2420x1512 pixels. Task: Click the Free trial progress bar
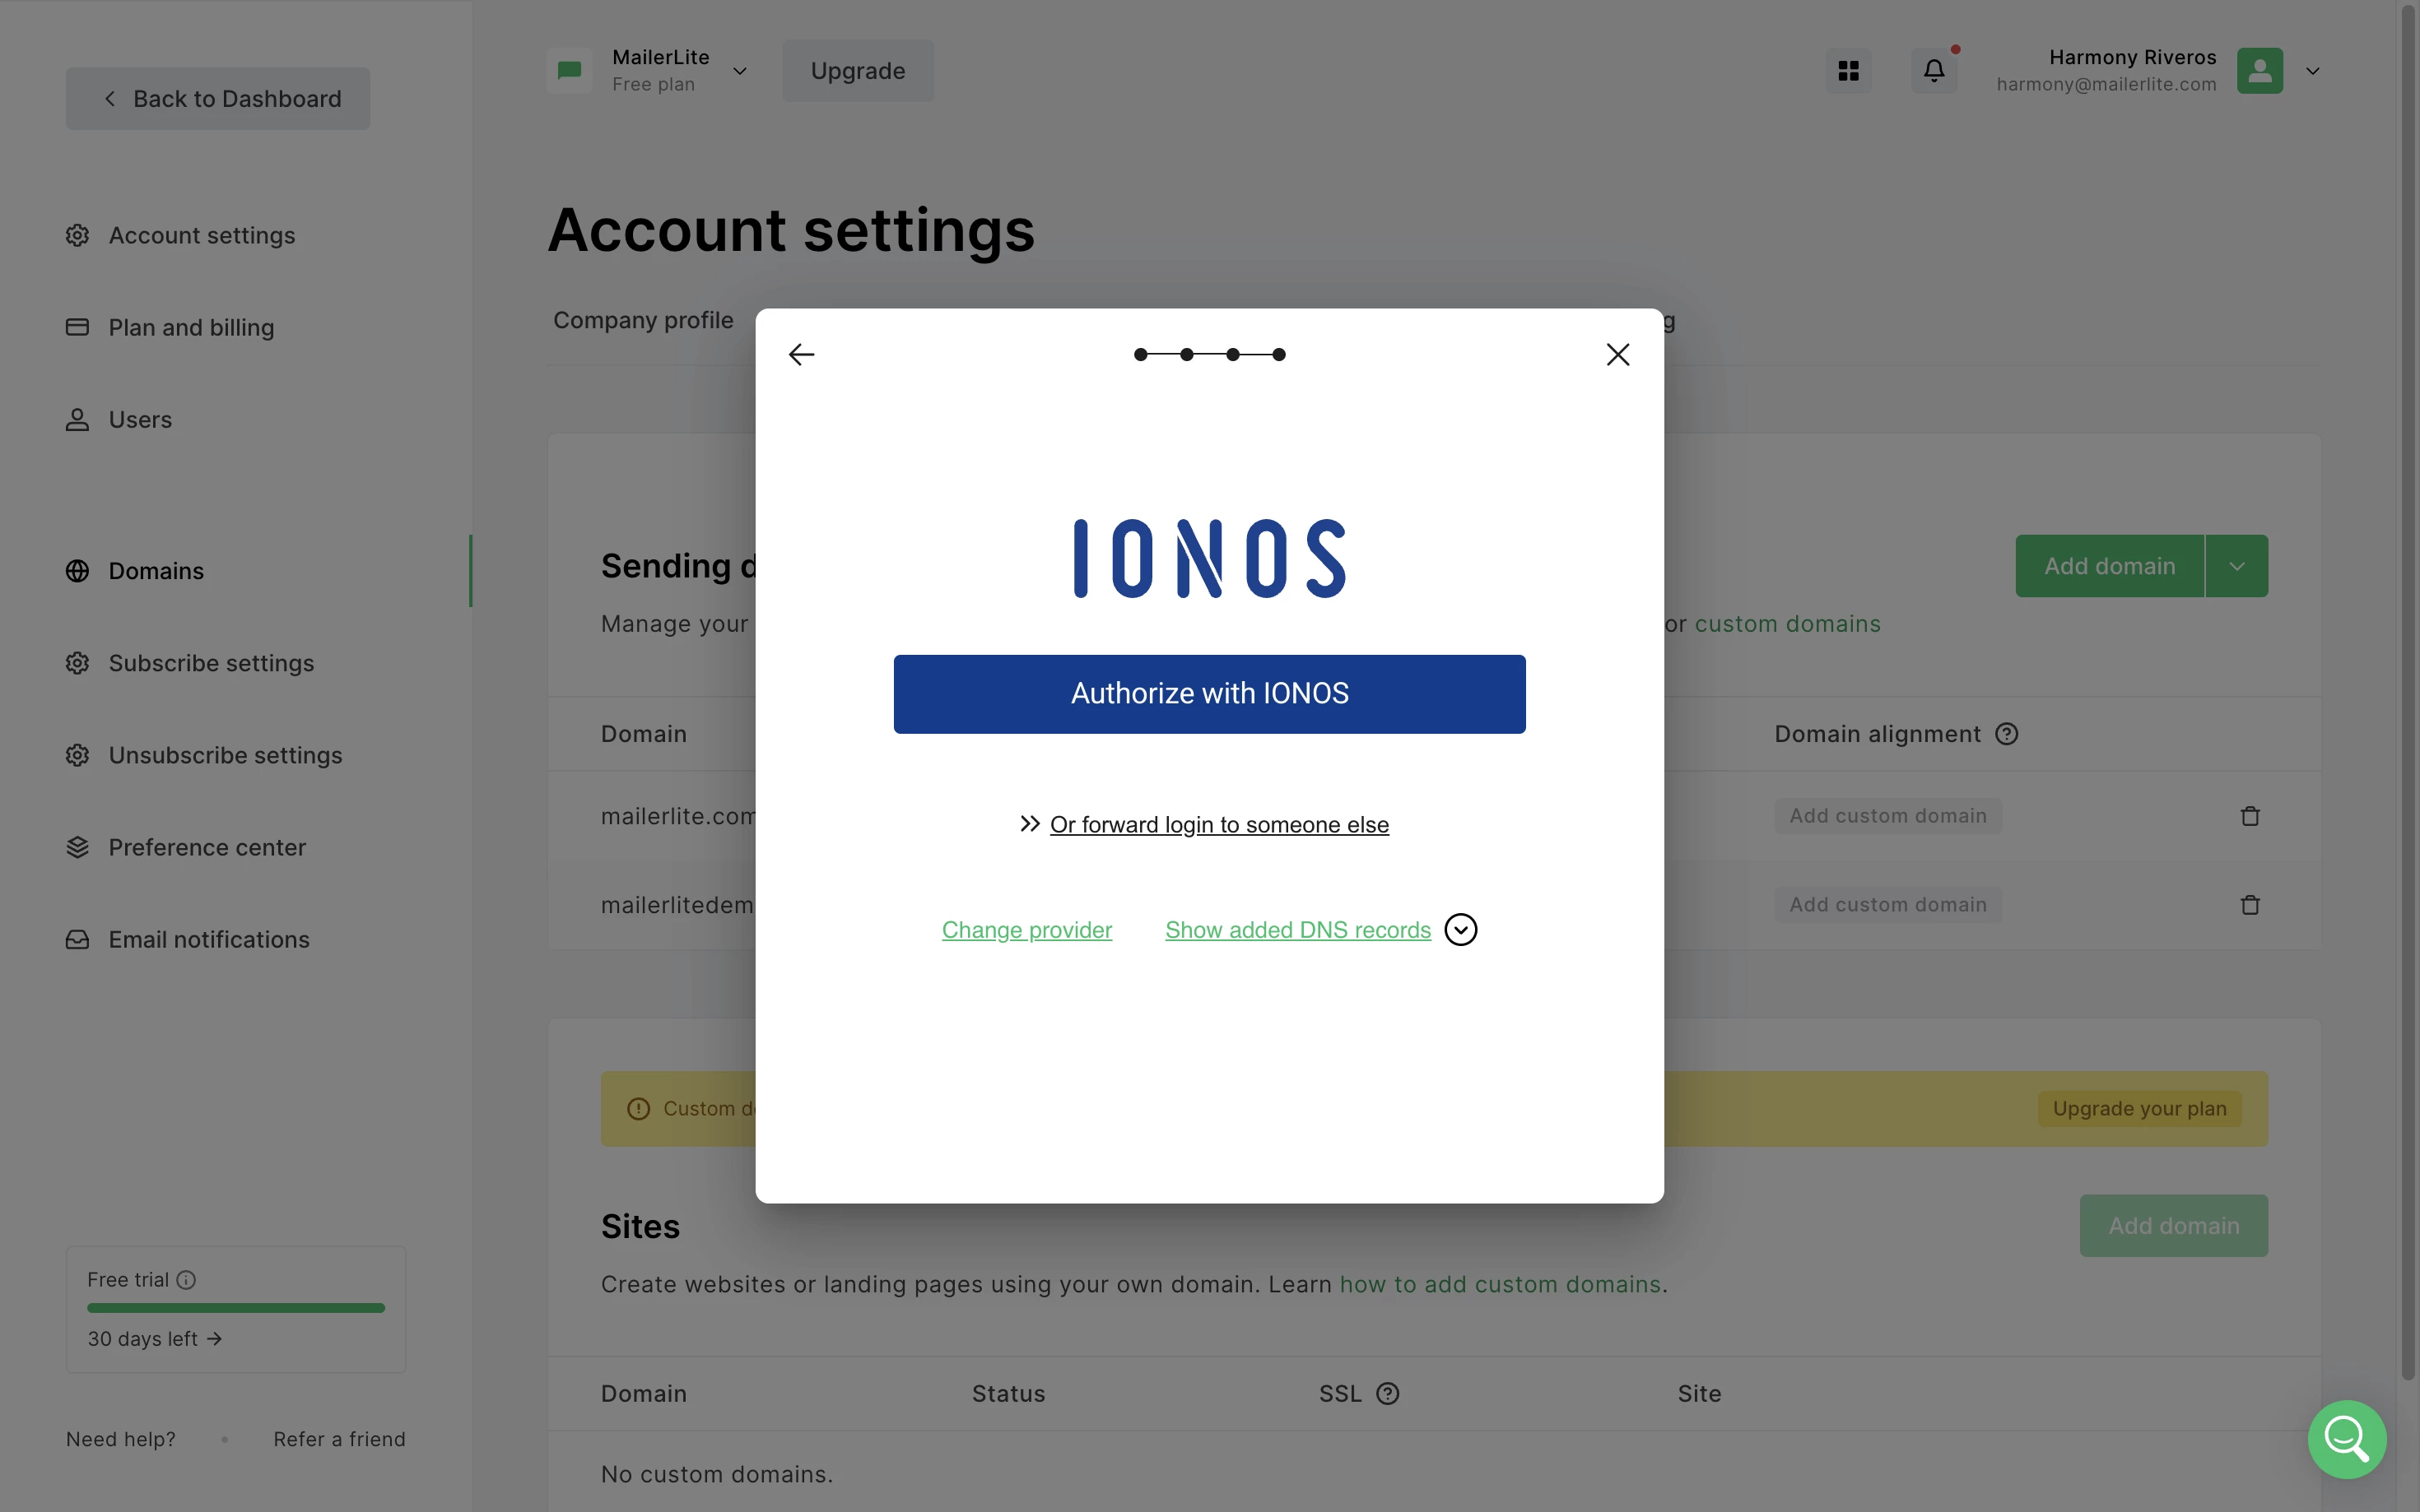pyautogui.click(x=235, y=1308)
